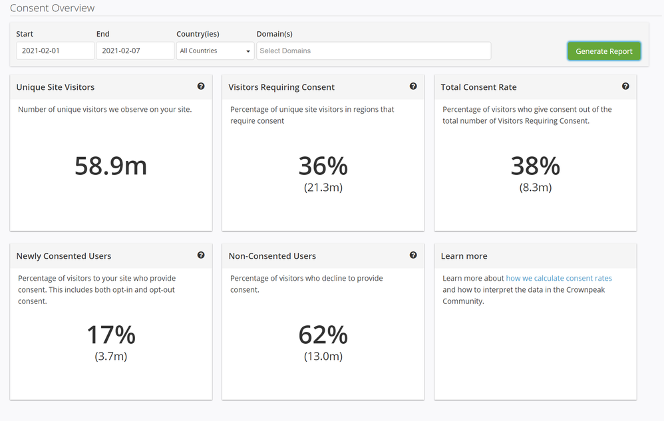Select the 36% visitors requiring consent value

(323, 166)
